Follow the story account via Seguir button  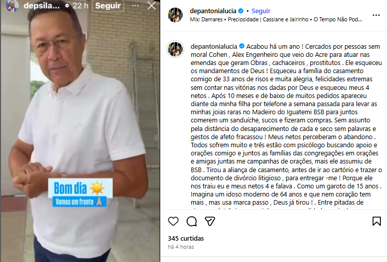tap(108, 6)
